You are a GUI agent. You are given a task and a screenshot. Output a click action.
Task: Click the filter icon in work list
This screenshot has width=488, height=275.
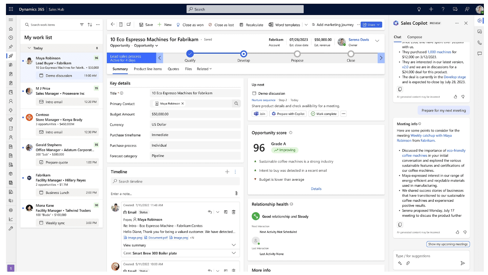click(82, 24)
